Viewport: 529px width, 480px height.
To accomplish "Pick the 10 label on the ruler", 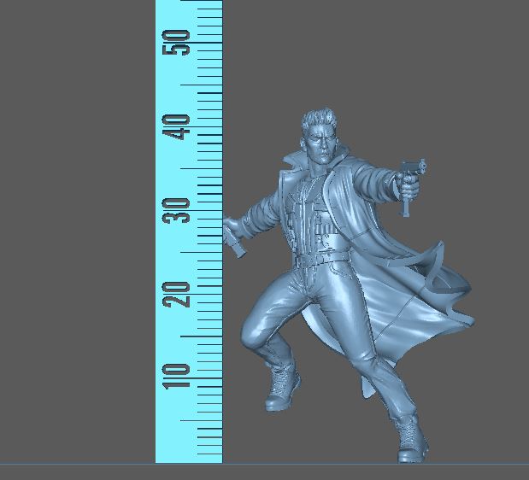I will (179, 376).
